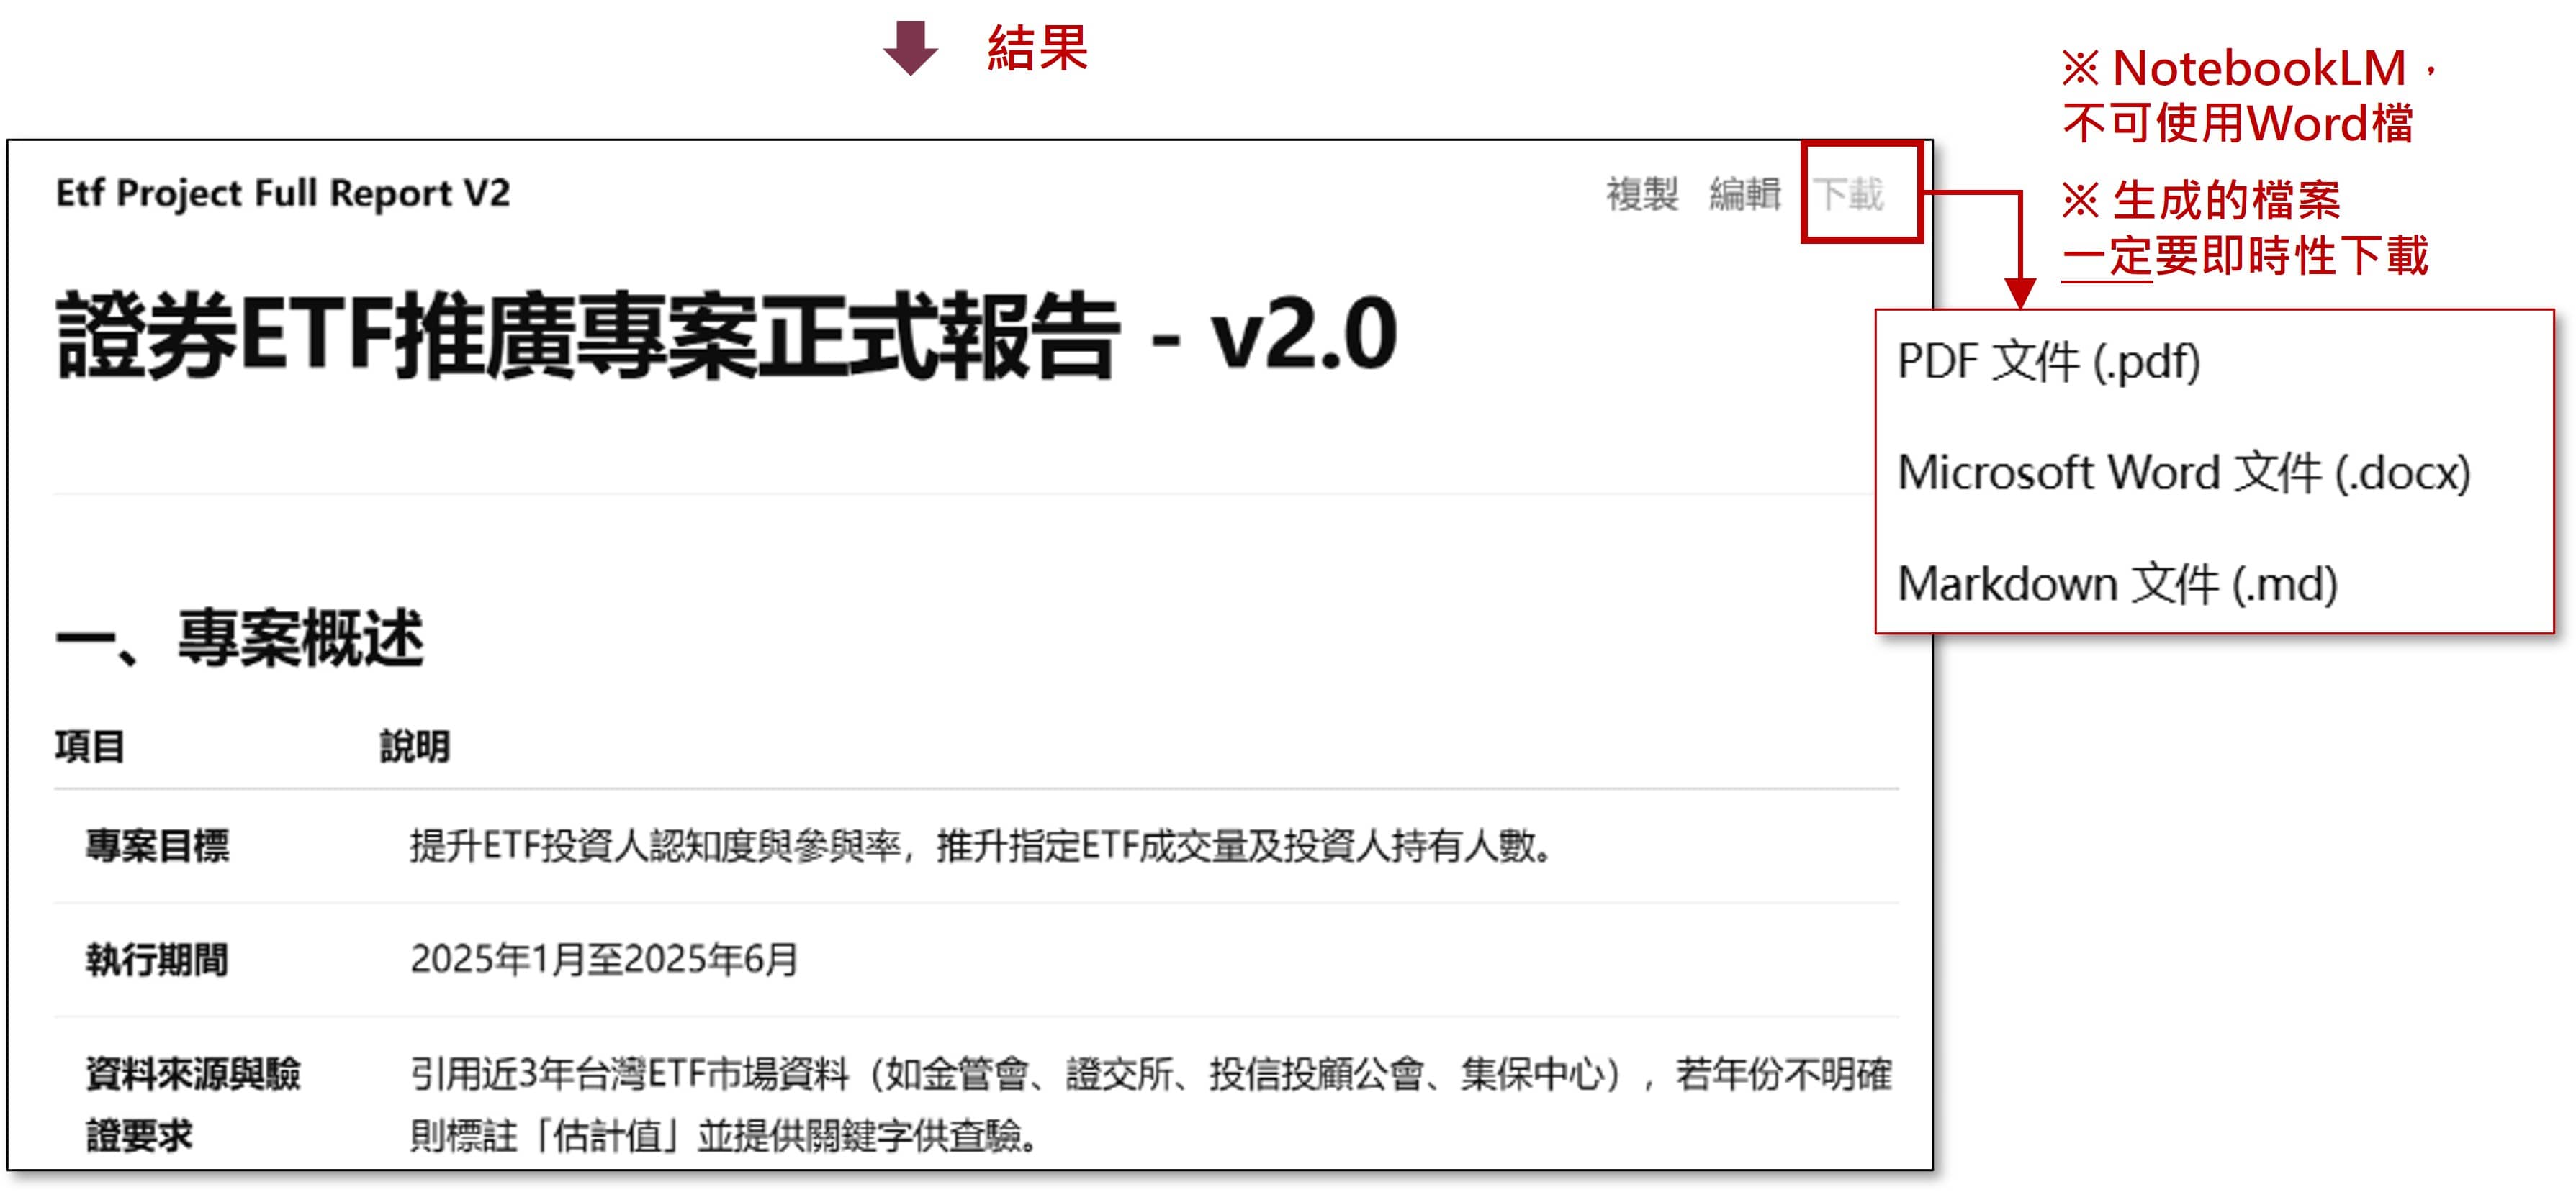This screenshot has width=2576, height=1192.
Task: Click the 編輯 (edit) button
Action: tap(1745, 194)
